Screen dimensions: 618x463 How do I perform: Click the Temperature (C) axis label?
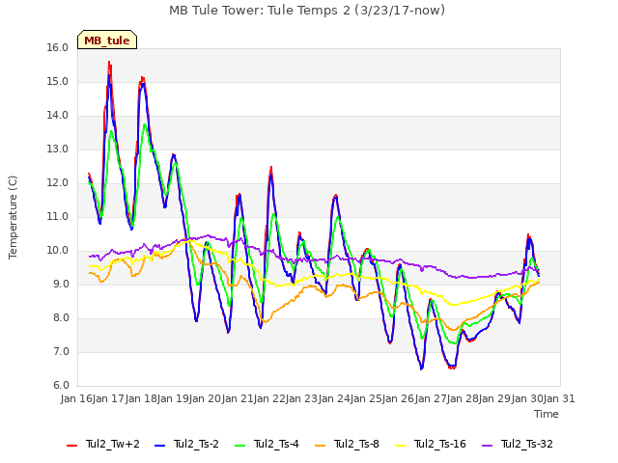13,217
